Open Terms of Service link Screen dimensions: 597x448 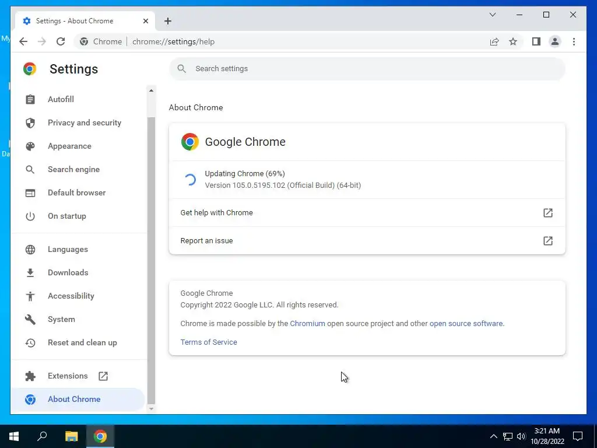[x=209, y=342]
